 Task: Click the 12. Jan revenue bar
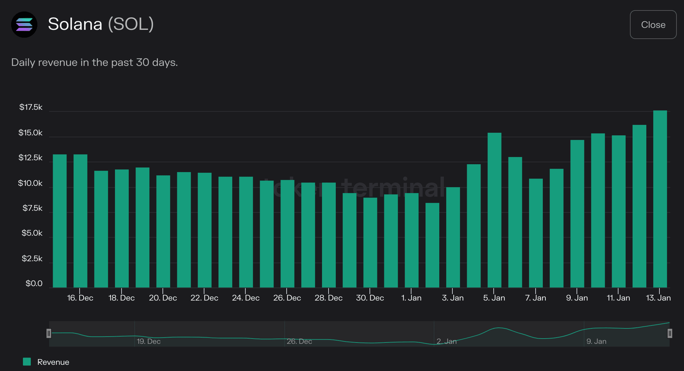coord(639,206)
